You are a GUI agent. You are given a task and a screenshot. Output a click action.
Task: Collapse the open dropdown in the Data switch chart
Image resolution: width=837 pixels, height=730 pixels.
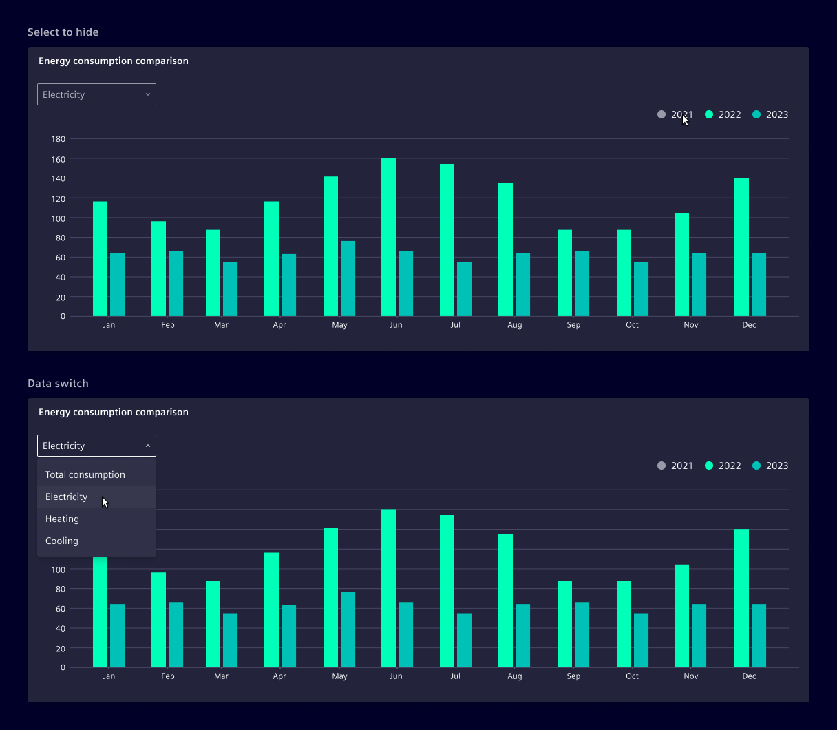click(x=96, y=446)
